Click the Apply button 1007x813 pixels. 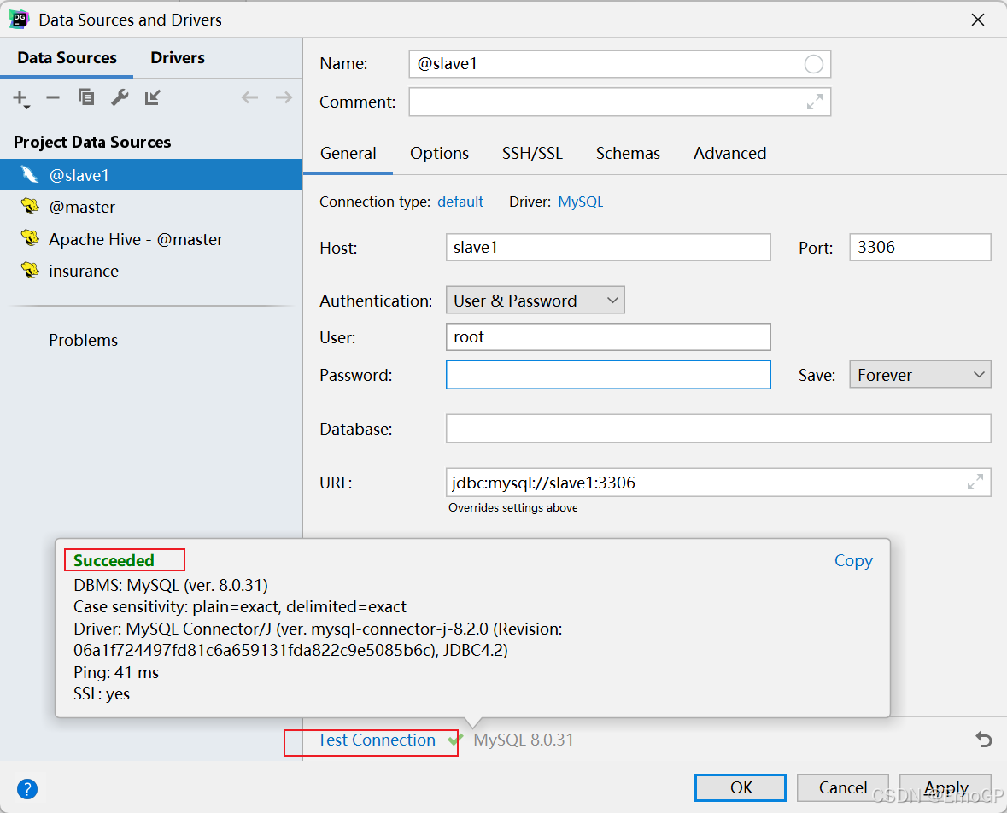coord(946,788)
